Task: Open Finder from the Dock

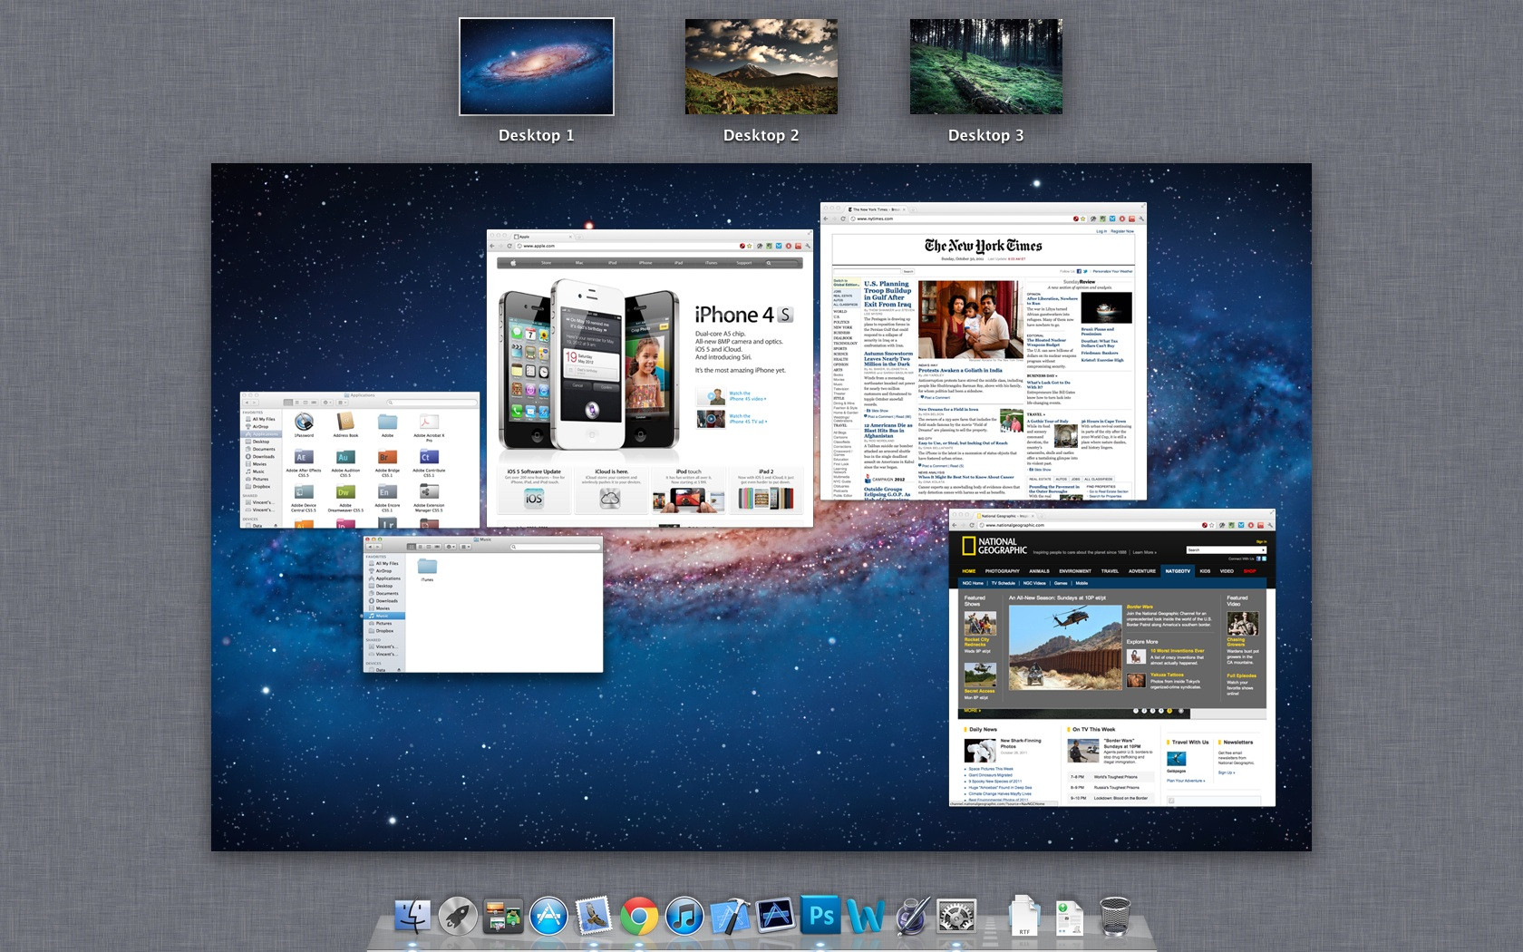Action: (x=412, y=917)
